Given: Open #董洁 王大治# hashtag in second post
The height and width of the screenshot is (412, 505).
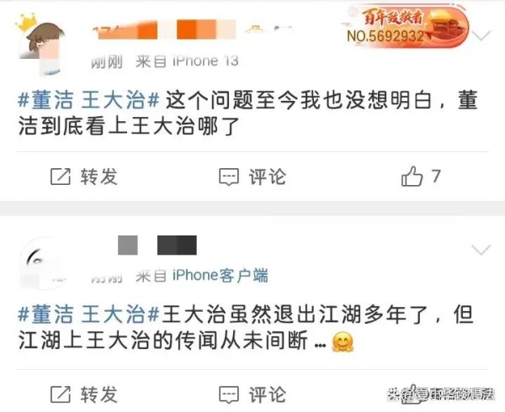Looking at the screenshot, I should (x=88, y=314).
